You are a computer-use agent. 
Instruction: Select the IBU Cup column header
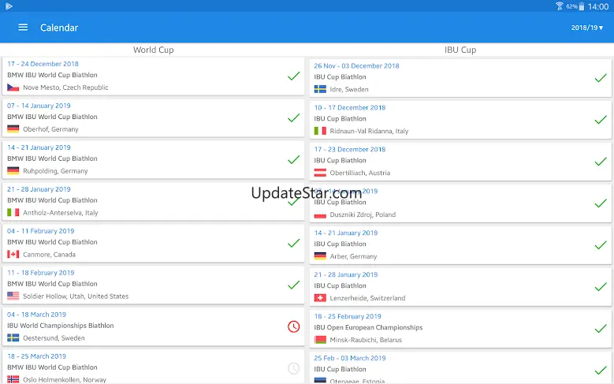[460, 50]
